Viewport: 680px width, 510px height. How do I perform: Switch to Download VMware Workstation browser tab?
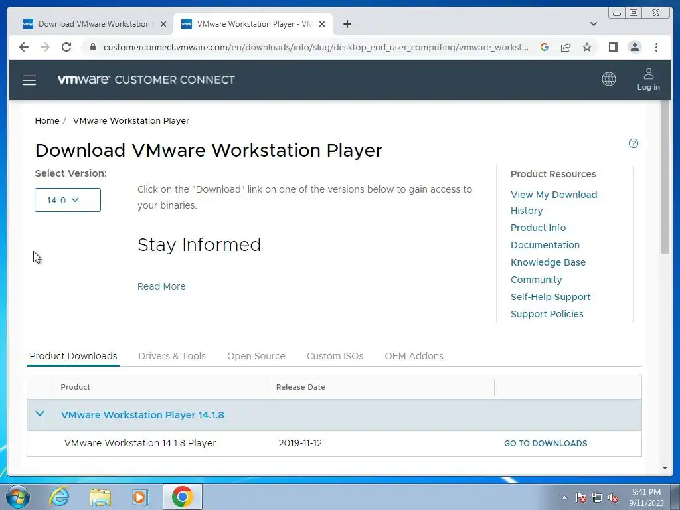[94, 24]
